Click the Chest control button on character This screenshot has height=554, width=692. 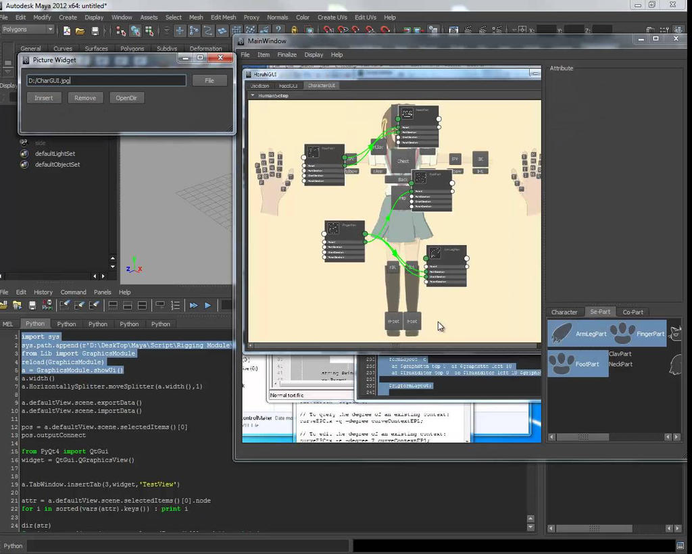click(x=403, y=161)
